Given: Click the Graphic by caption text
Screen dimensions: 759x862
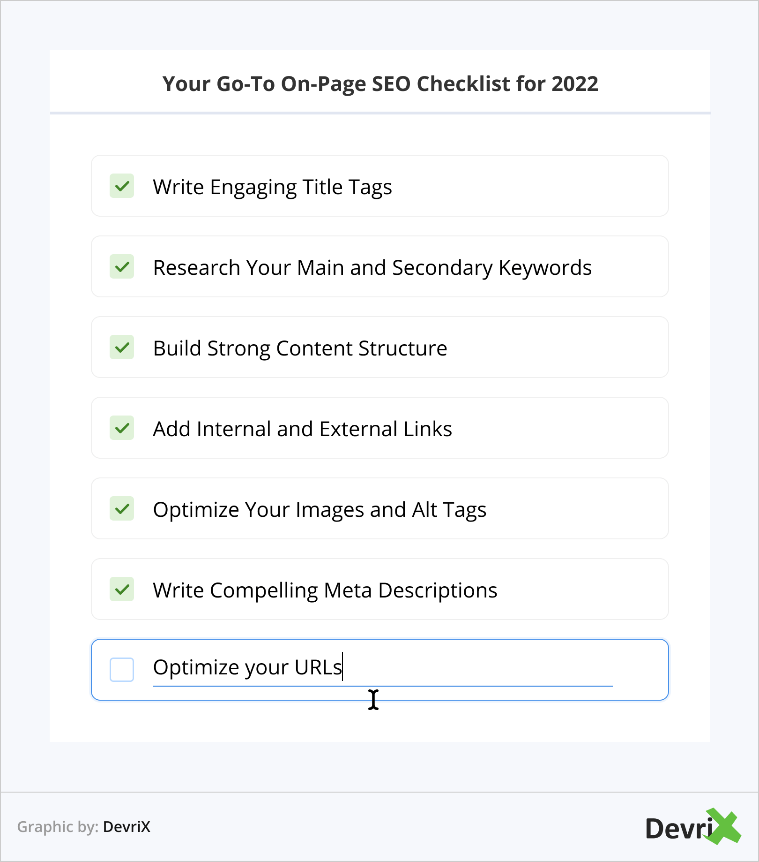Looking at the screenshot, I should pos(58,827).
